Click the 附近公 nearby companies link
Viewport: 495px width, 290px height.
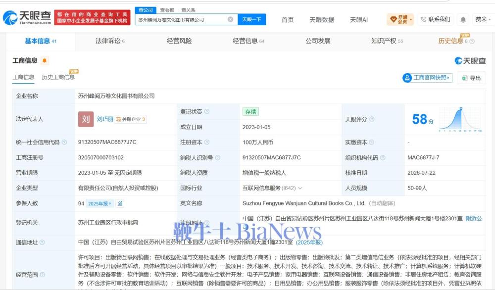click(x=474, y=219)
